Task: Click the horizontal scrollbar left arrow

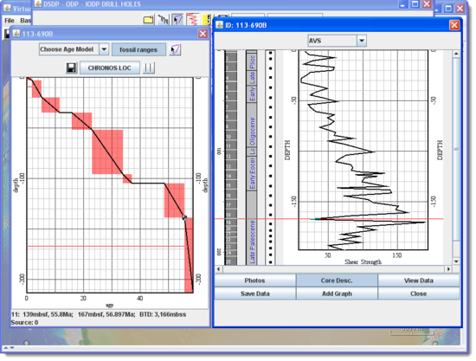Action: (219, 269)
